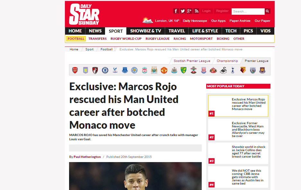Open the SHOWBIZ & TV menu

coord(146,31)
